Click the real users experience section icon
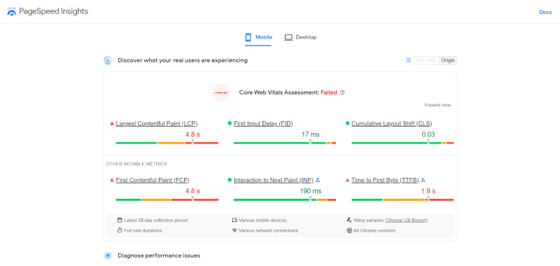Viewport: 560px width, 266px height. [x=108, y=61]
